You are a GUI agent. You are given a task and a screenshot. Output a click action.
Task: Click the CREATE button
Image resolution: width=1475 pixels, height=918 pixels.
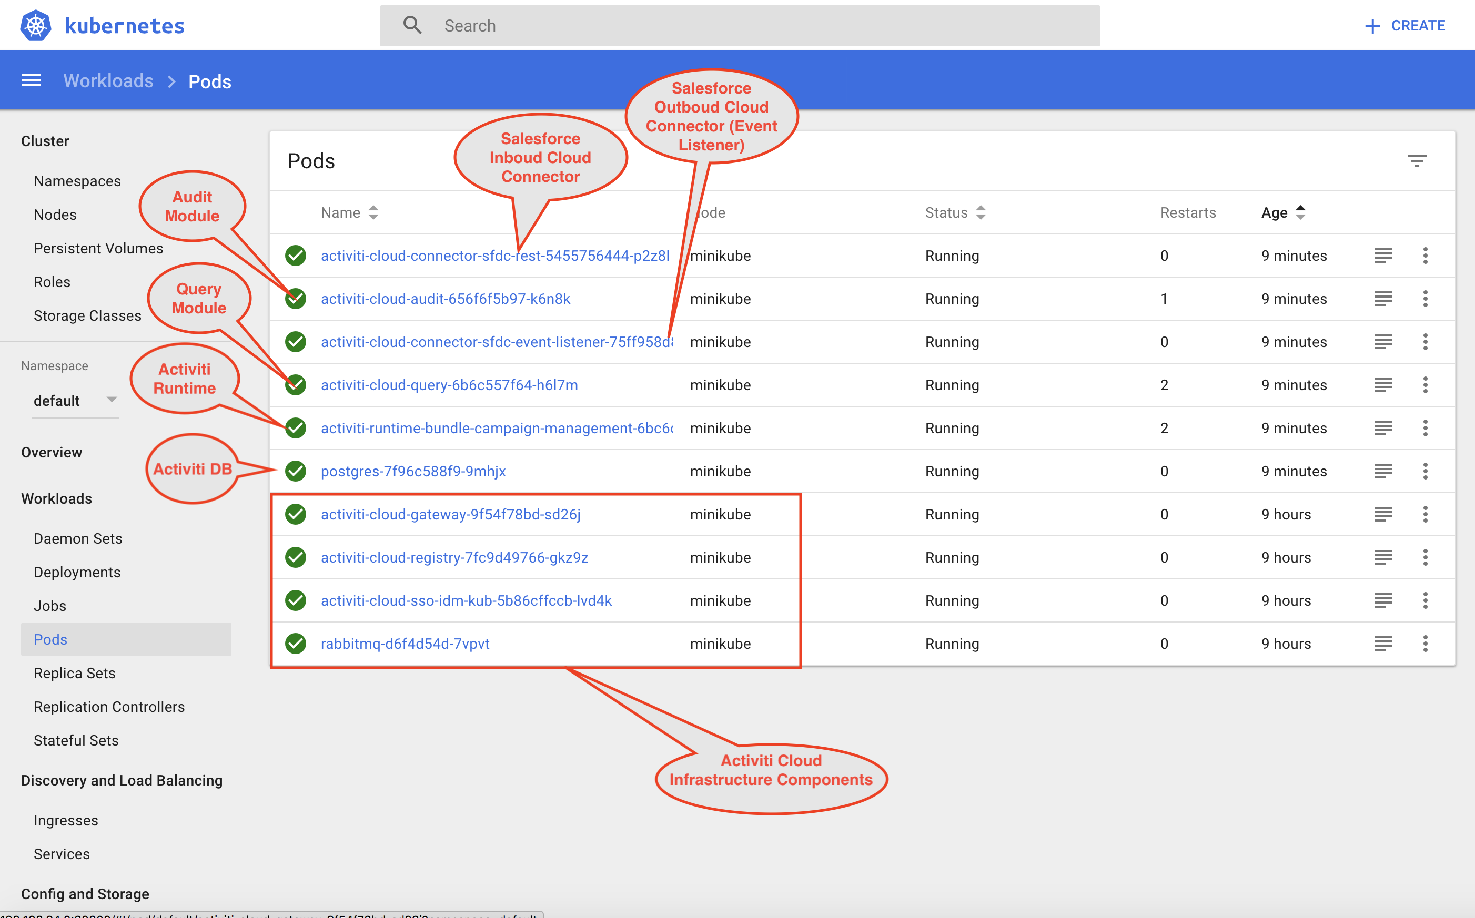1405,25
